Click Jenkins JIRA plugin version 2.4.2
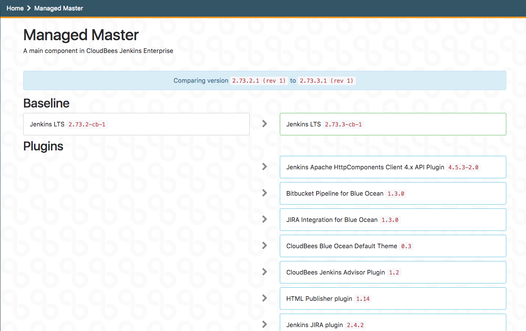 point(355,325)
